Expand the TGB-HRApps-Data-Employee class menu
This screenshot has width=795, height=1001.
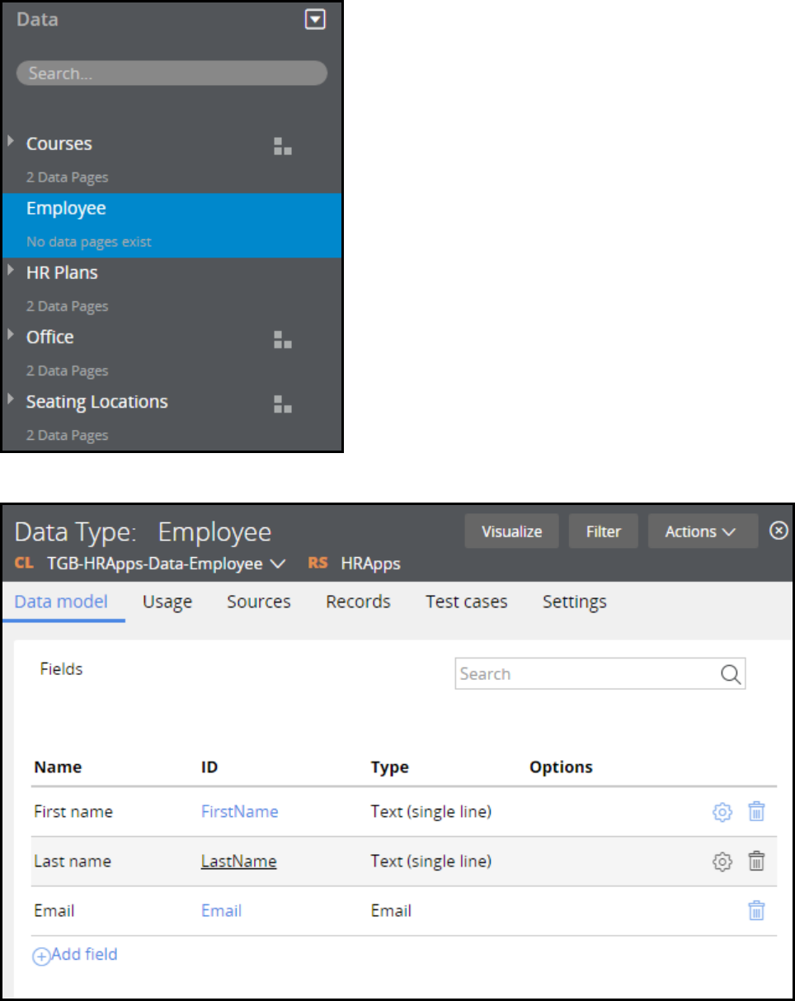pos(278,564)
